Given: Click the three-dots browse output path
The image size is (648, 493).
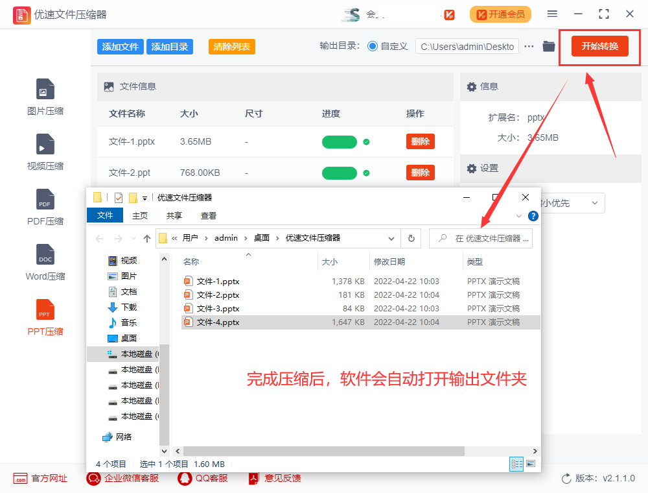Looking at the screenshot, I should coord(529,46).
